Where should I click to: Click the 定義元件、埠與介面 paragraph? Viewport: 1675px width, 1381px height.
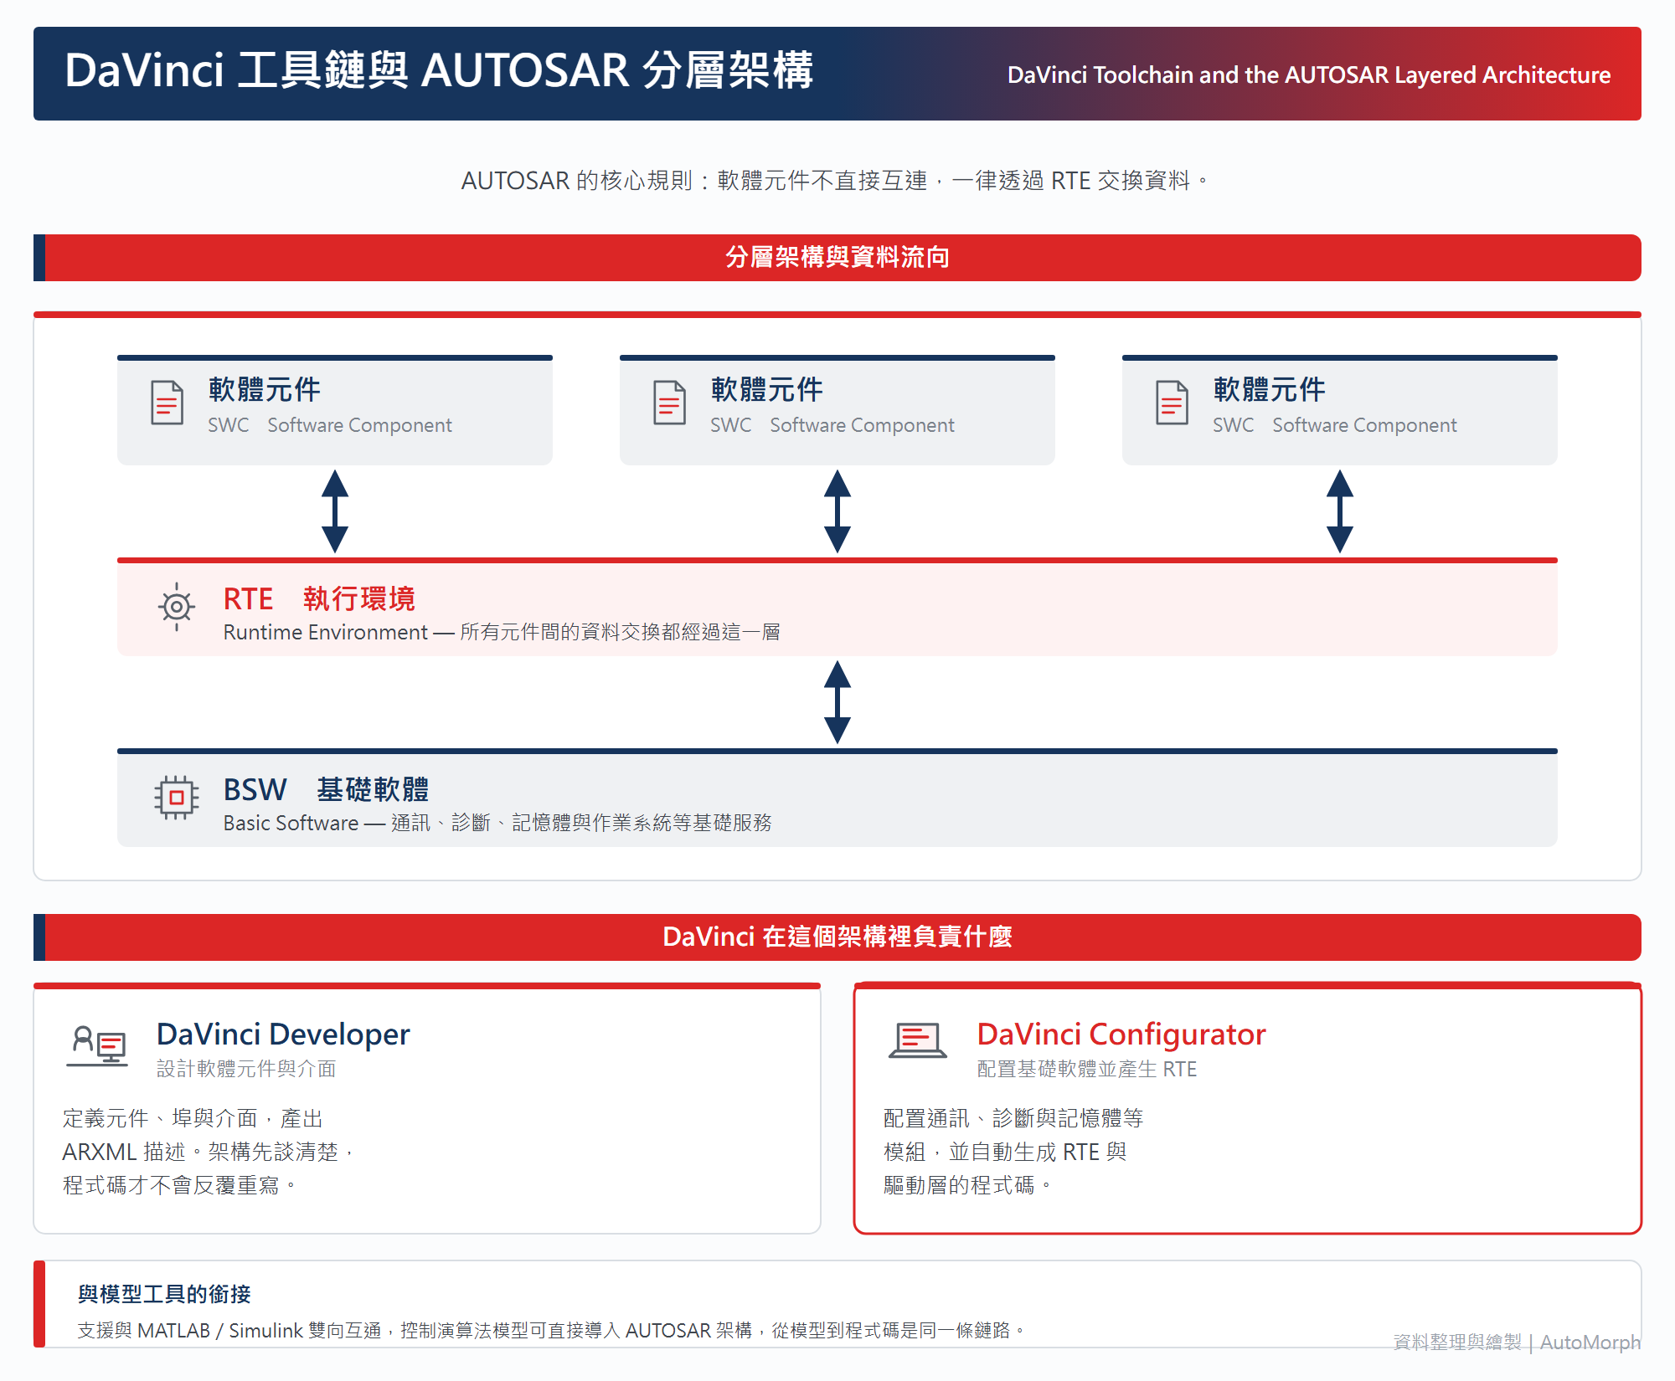coord(210,1152)
